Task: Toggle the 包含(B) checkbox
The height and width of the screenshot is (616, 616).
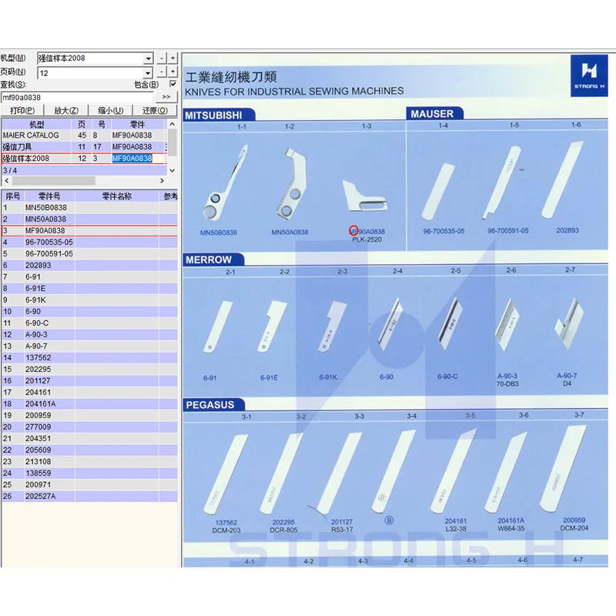Action: [172, 84]
